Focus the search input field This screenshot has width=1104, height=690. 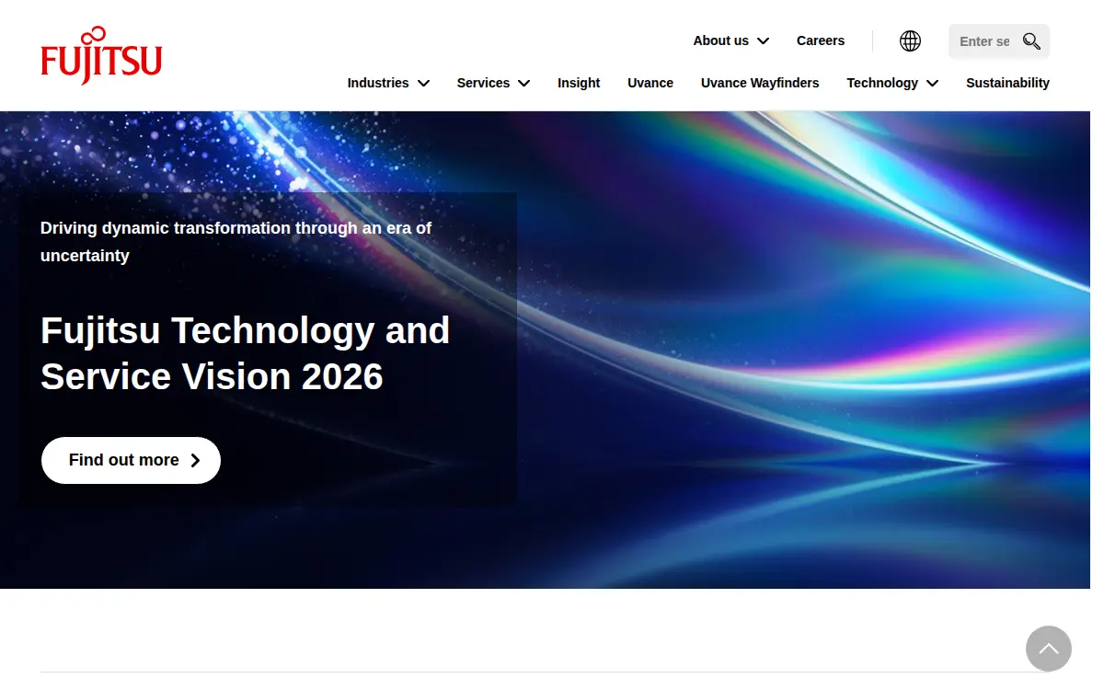coord(985,41)
